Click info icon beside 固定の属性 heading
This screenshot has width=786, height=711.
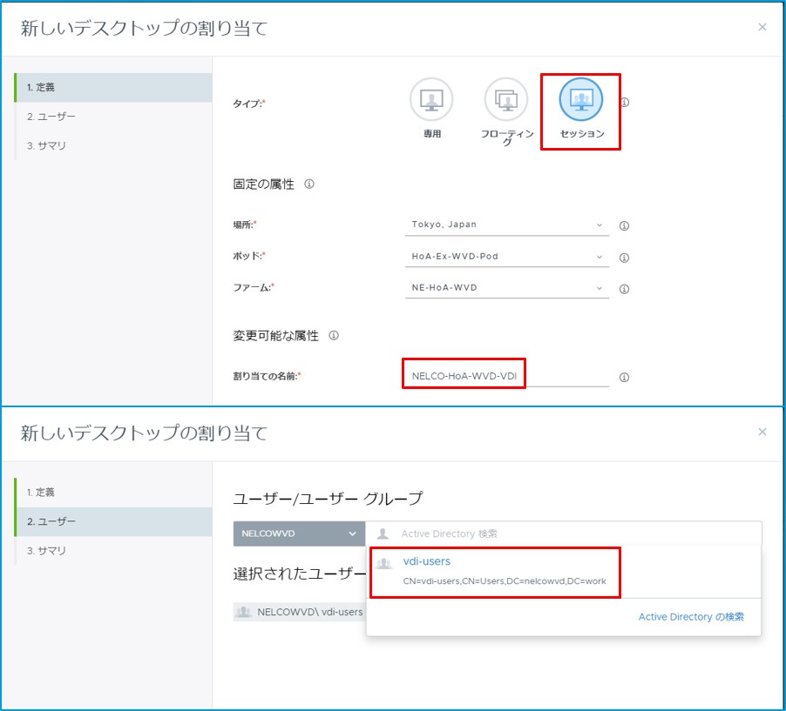click(309, 184)
